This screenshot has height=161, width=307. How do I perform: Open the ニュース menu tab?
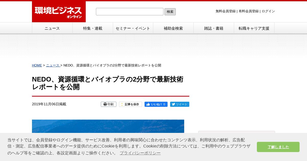52,28
